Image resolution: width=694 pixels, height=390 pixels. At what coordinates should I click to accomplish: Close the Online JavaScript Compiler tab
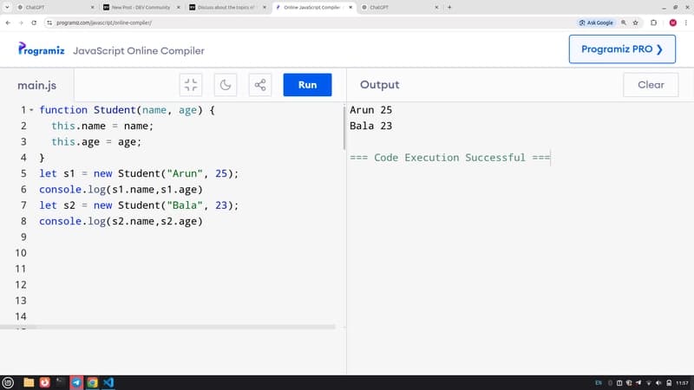[350, 7]
